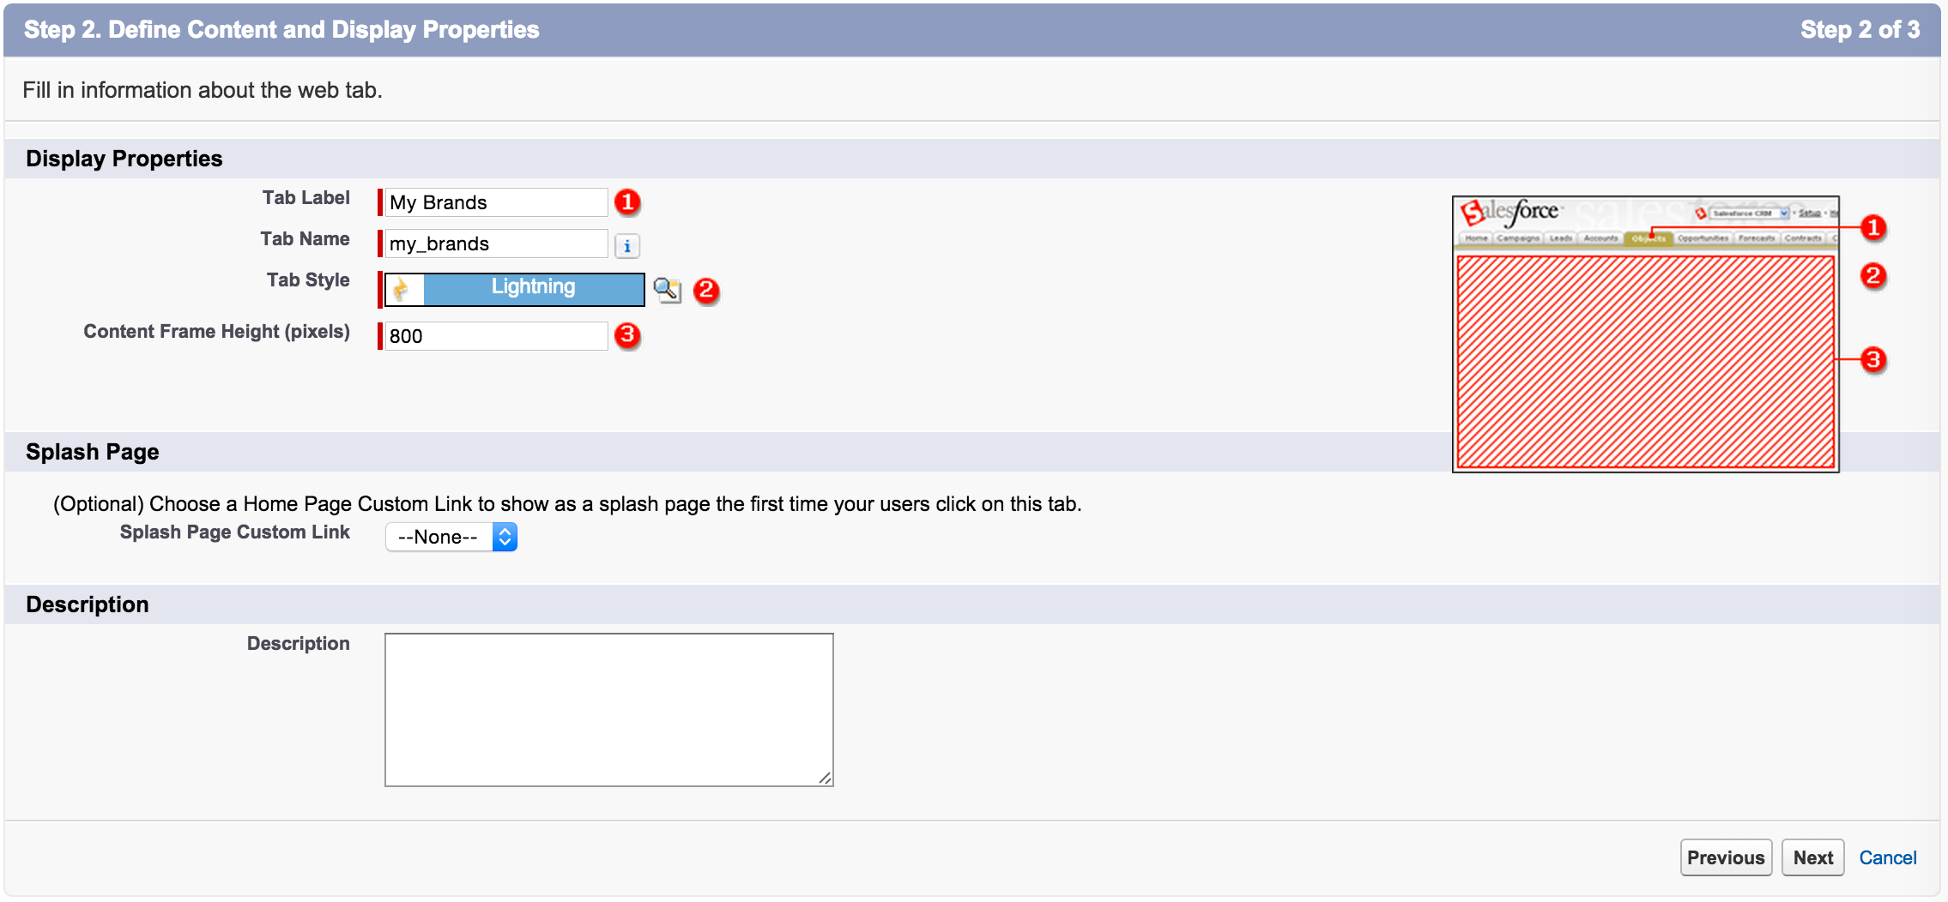Click the Tab Name info icon
The height and width of the screenshot is (902, 1948).
(627, 246)
